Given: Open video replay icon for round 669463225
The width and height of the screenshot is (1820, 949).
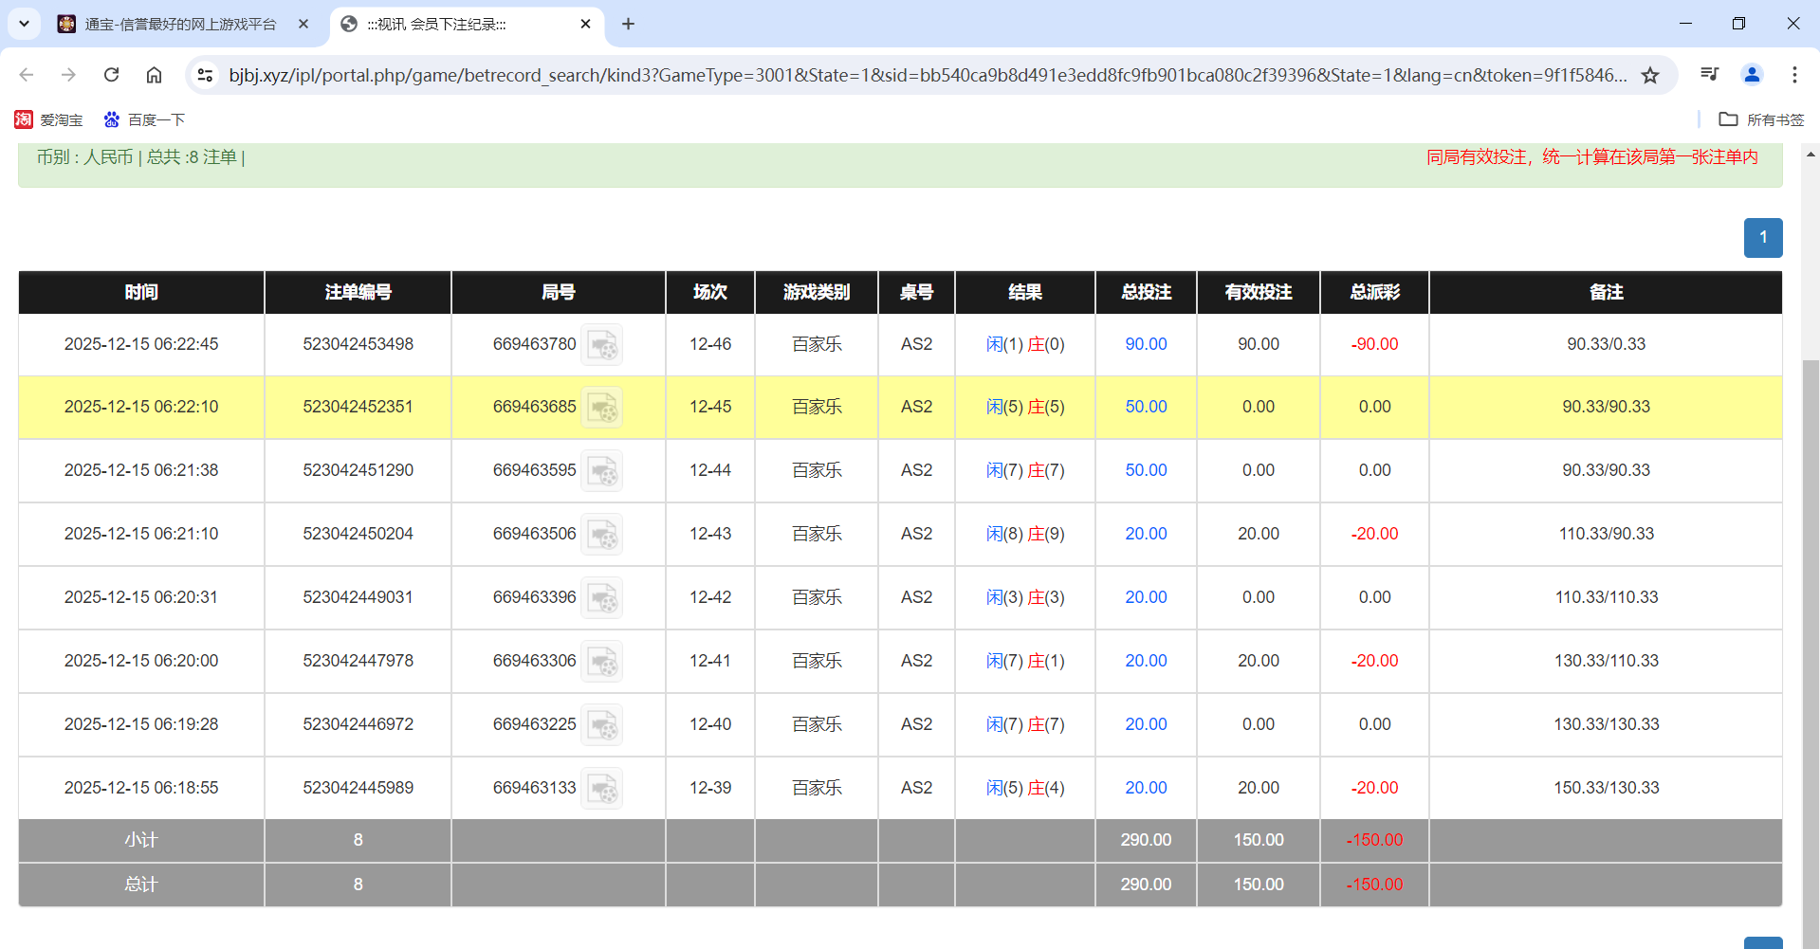Looking at the screenshot, I should pos(601,725).
